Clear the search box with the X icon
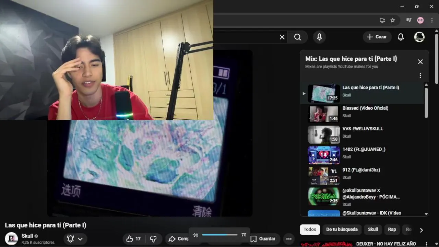Image resolution: width=439 pixels, height=247 pixels. click(282, 37)
